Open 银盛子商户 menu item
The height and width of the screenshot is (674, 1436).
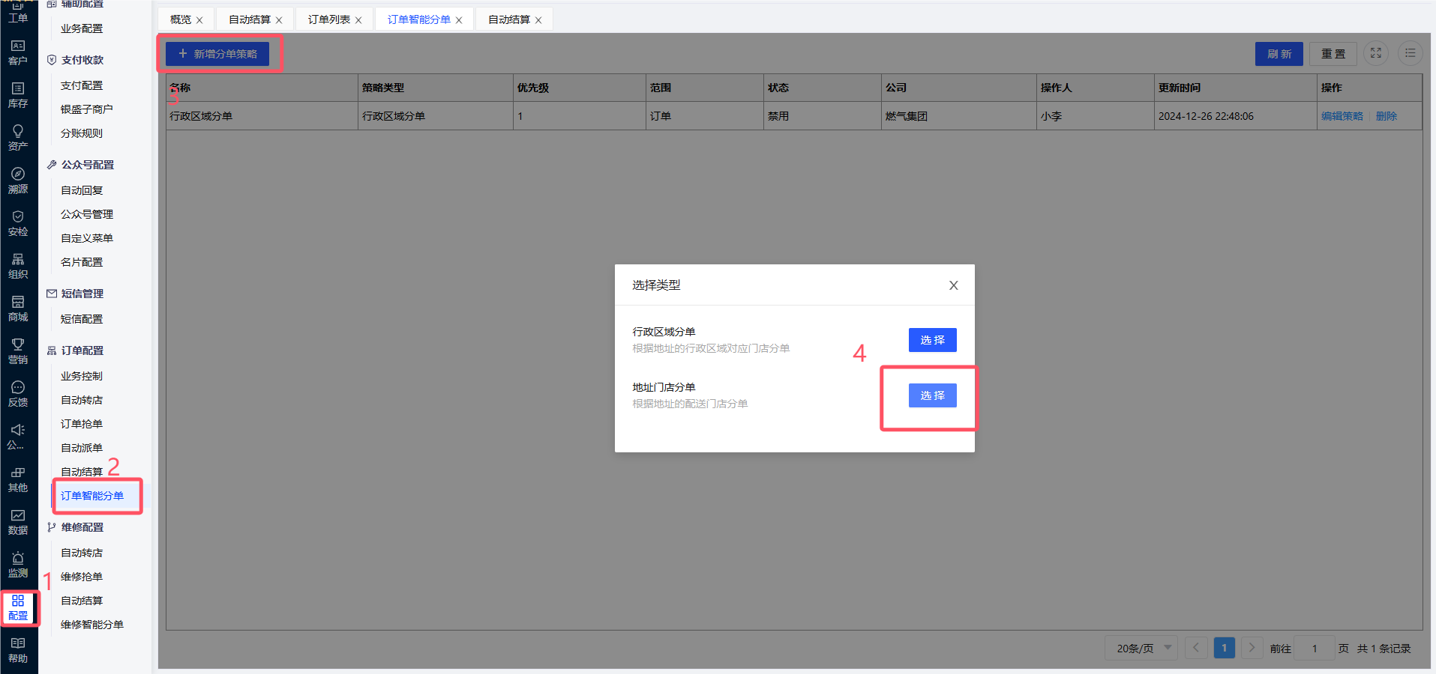point(87,109)
